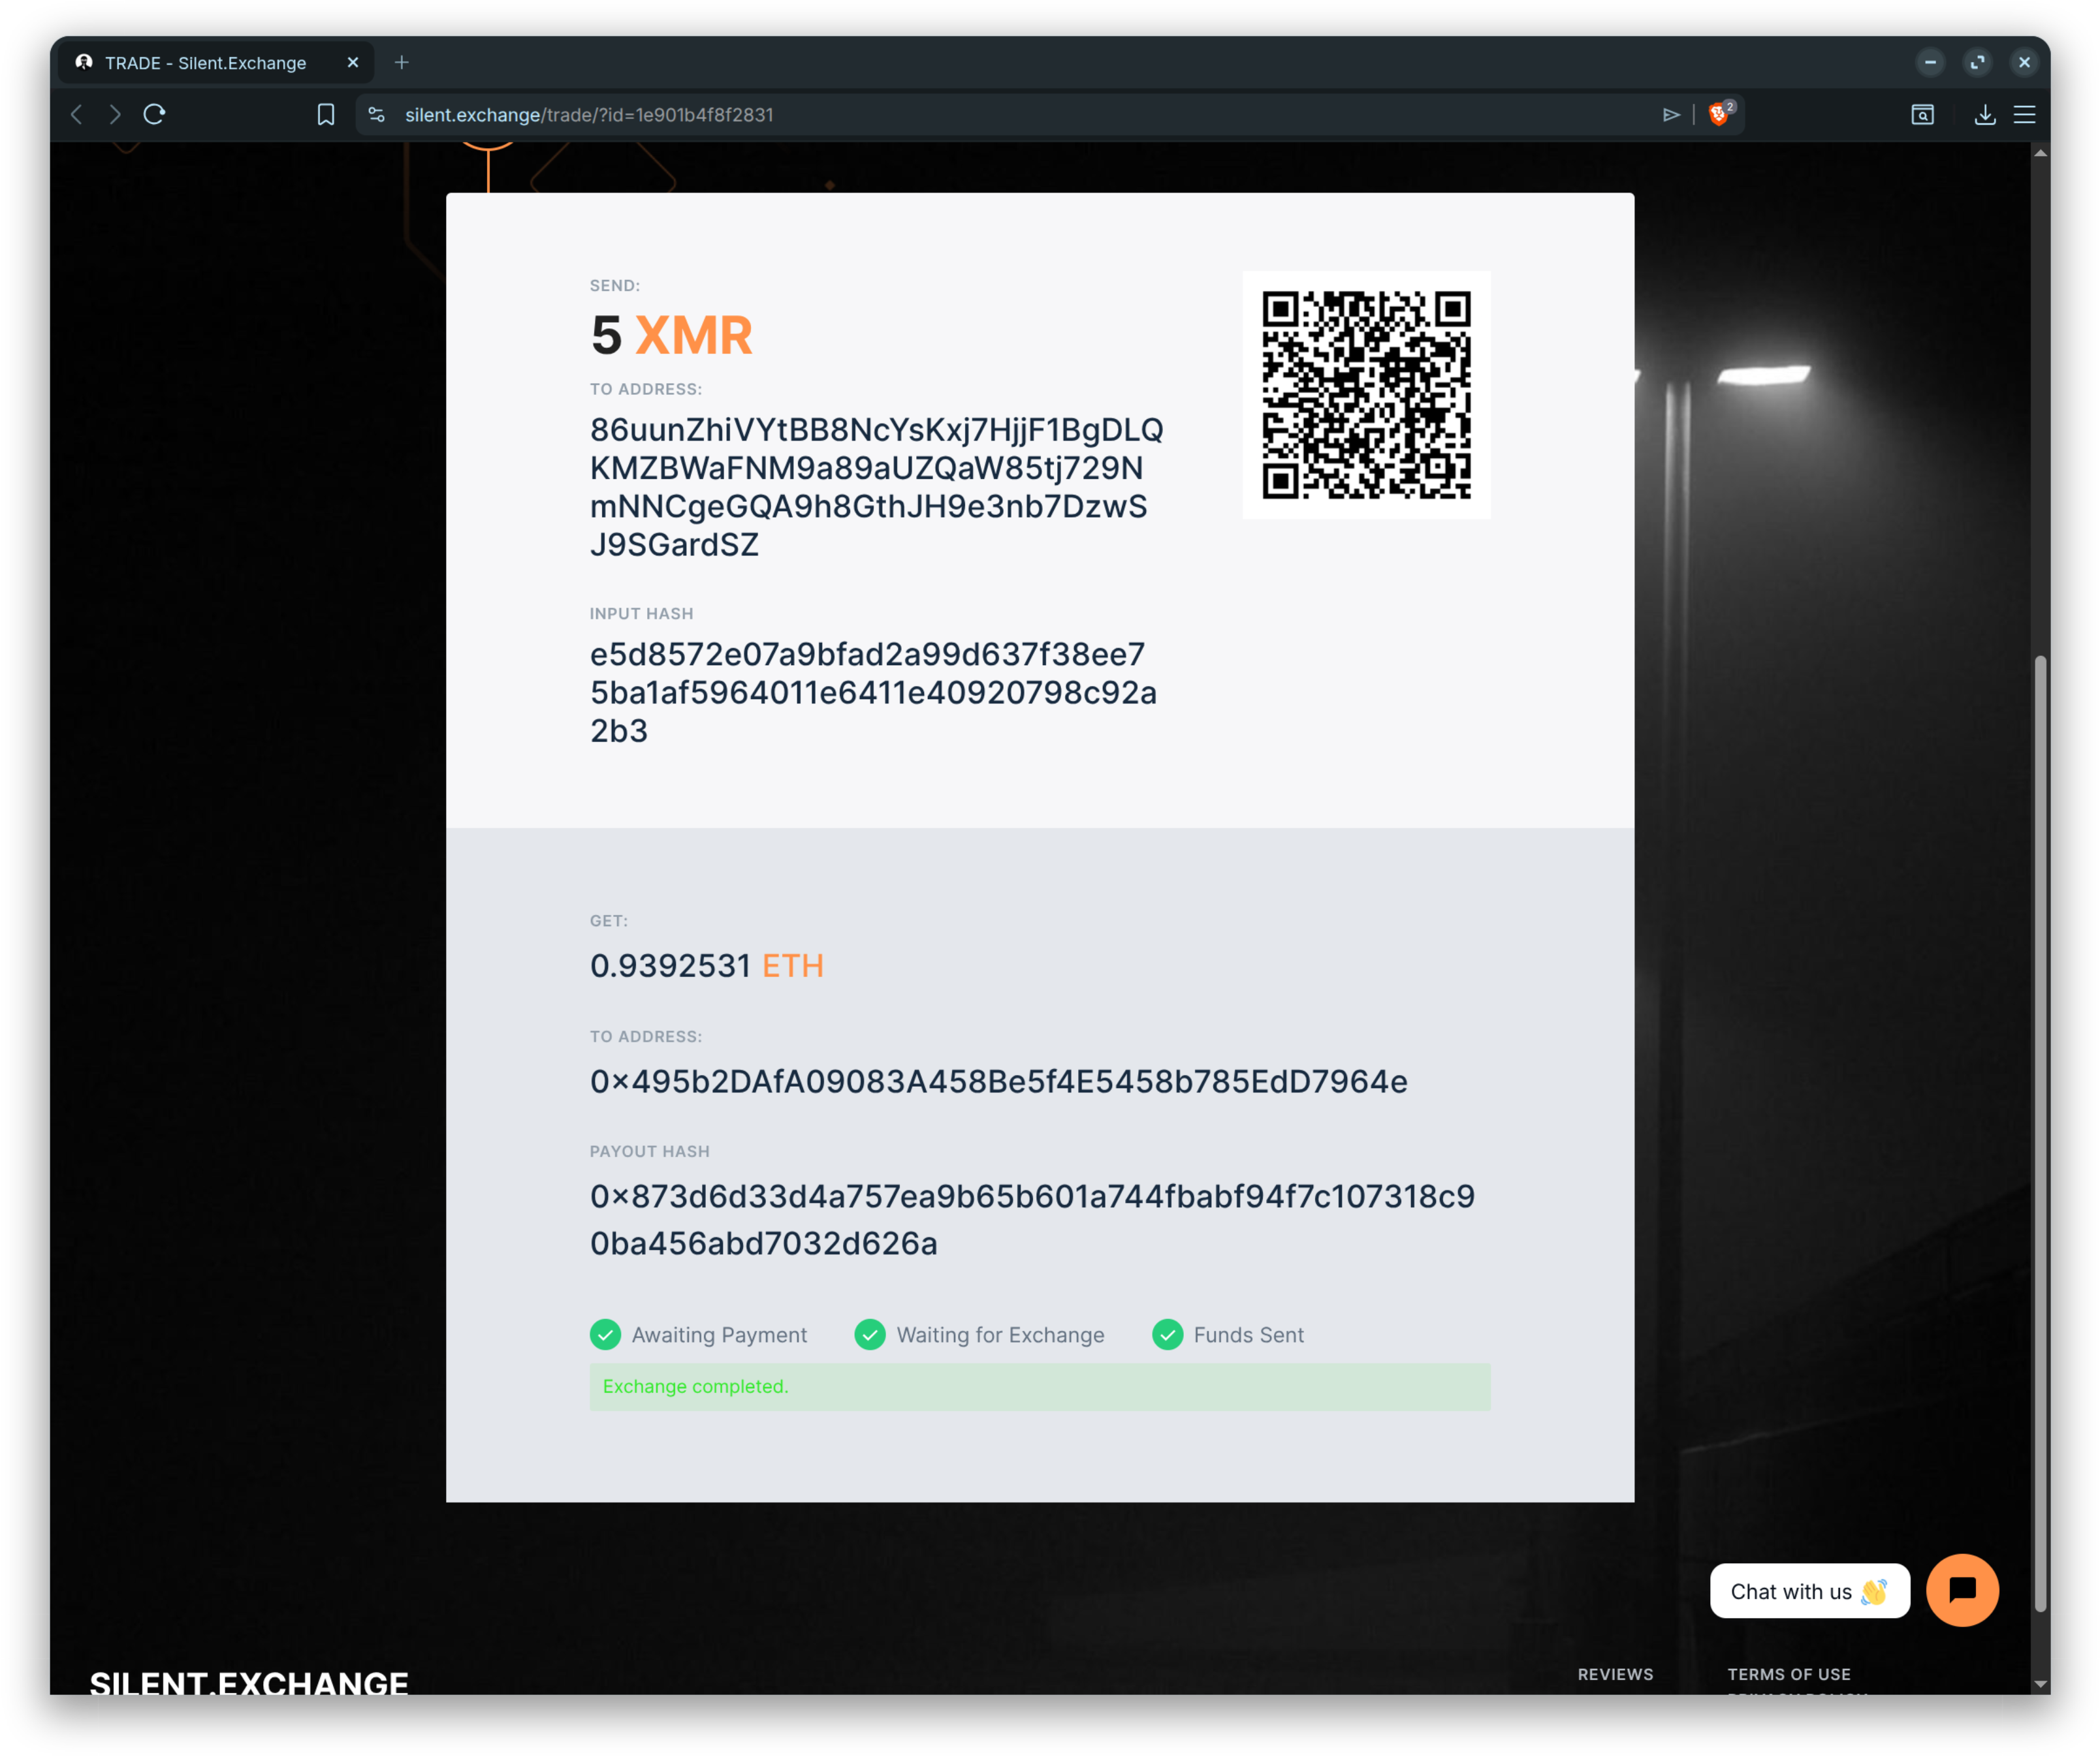
Task: Open Brave Shields panel
Action: [1720, 114]
